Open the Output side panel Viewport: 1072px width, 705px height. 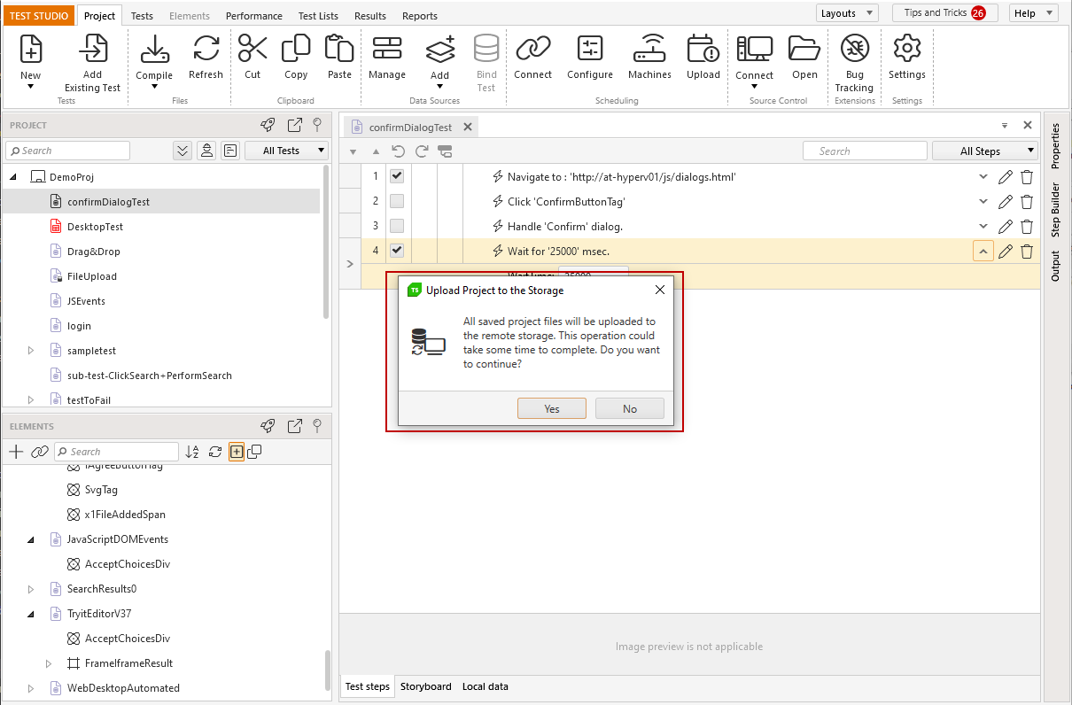(x=1055, y=267)
